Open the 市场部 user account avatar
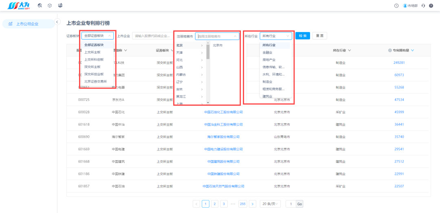This screenshot has width=440, height=213. 405,6
